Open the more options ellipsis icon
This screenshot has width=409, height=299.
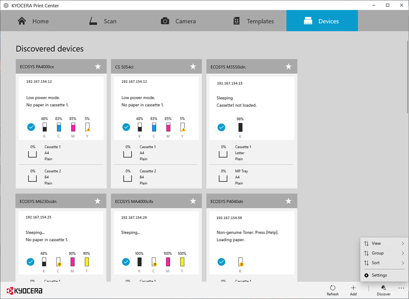tap(401, 288)
